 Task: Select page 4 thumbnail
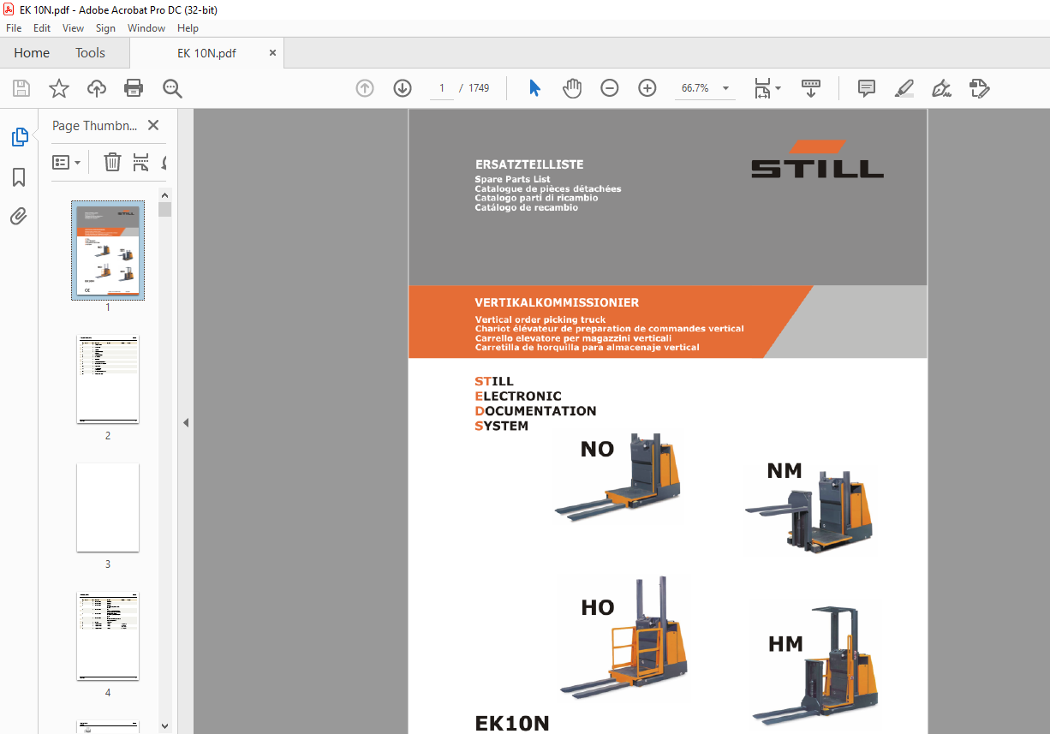pyautogui.click(x=108, y=636)
